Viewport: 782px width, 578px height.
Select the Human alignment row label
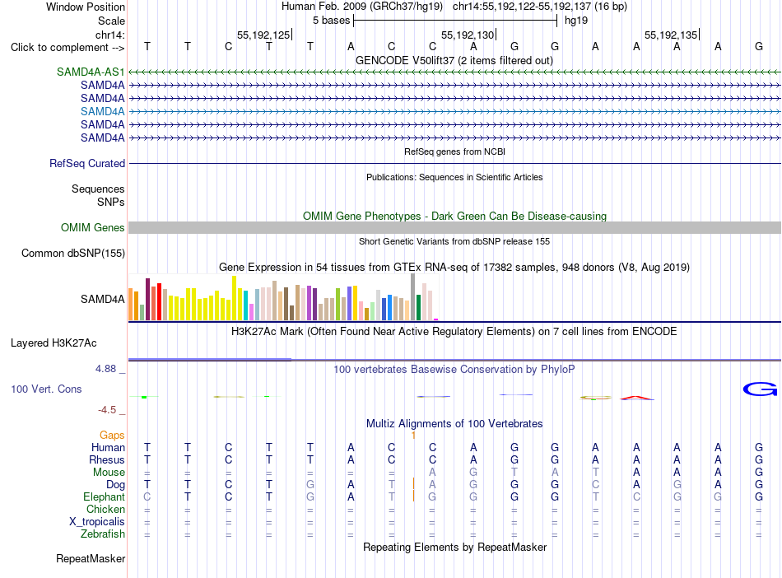[x=108, y=447]
